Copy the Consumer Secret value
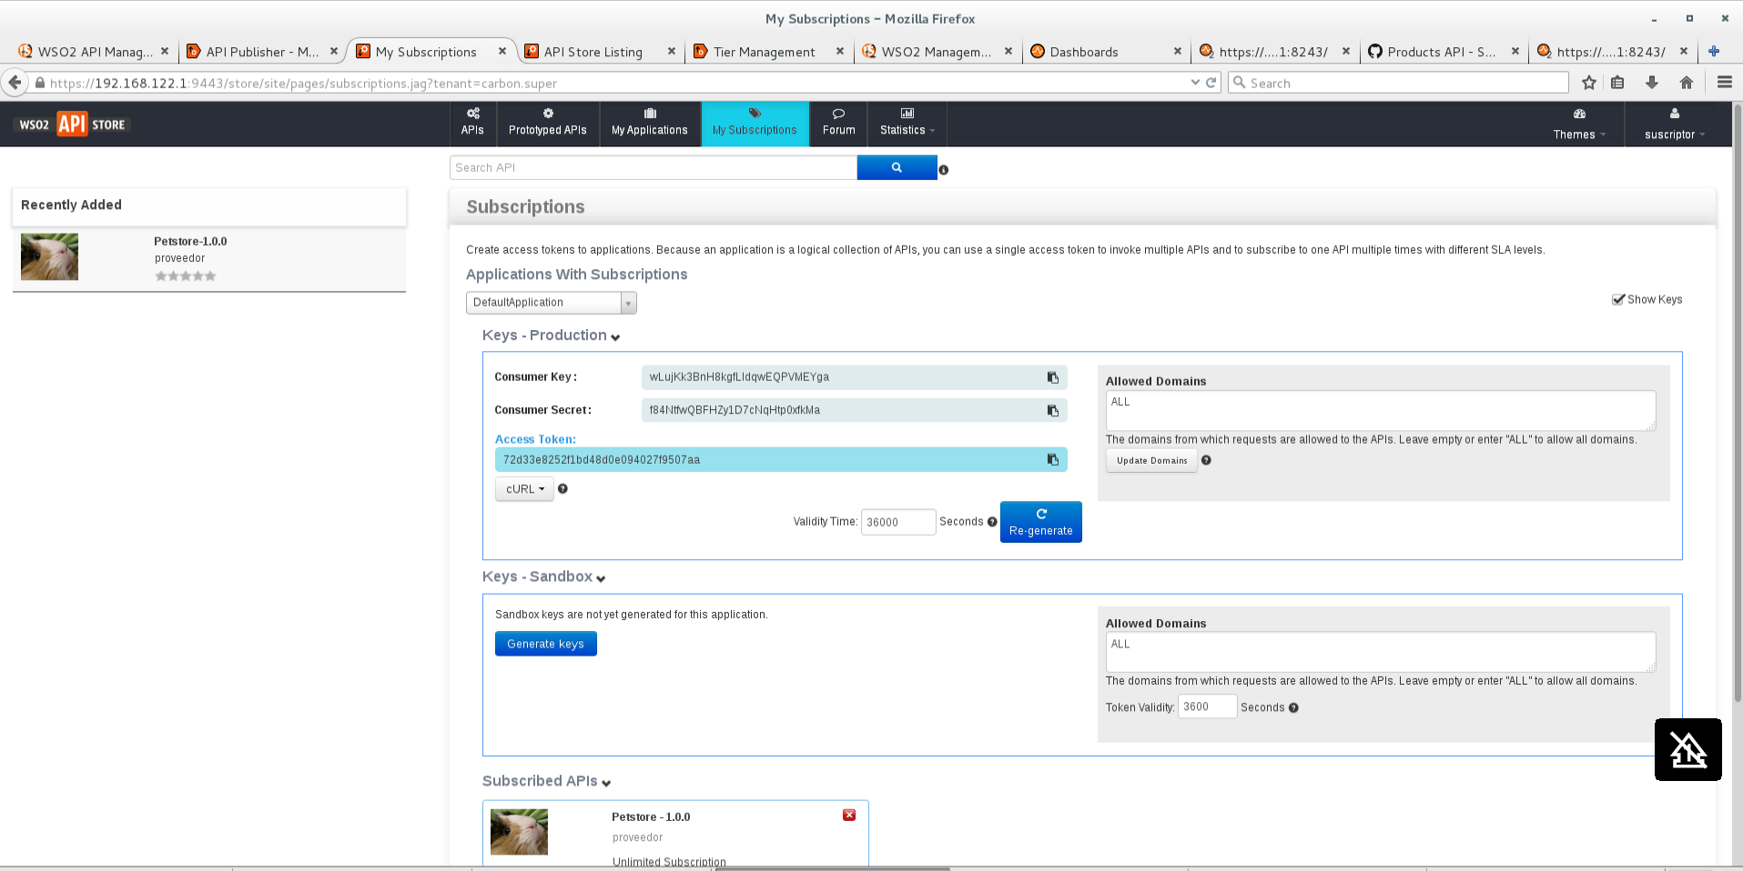Viewport: 1743px width, 871px height. (1053, 411)
